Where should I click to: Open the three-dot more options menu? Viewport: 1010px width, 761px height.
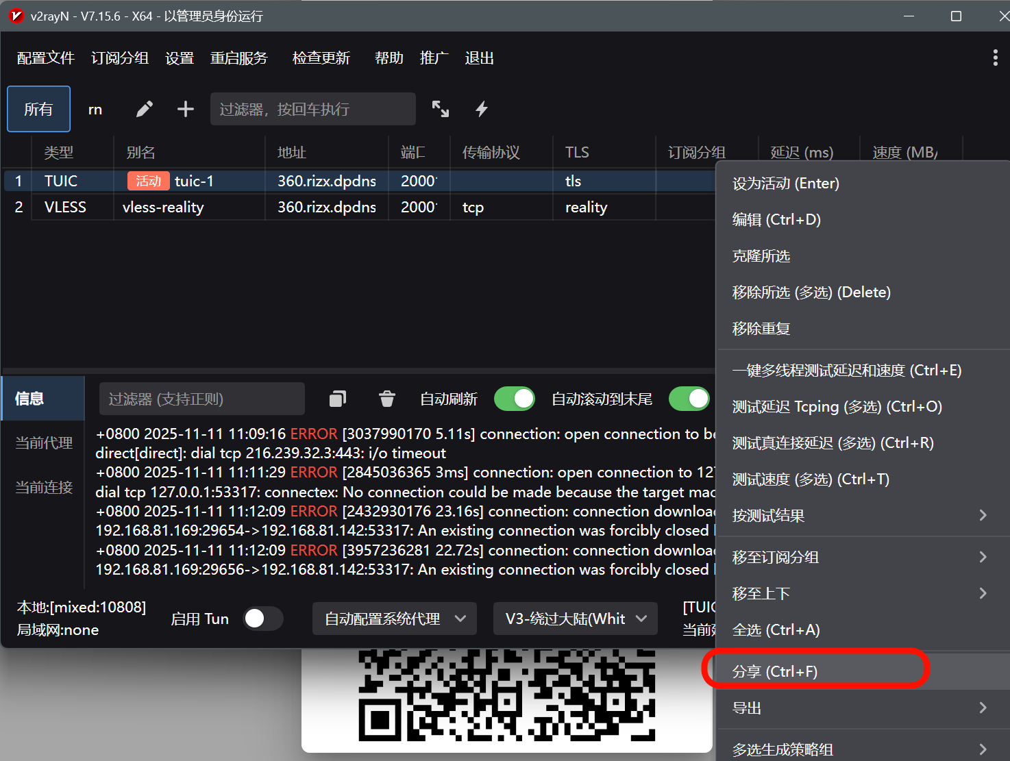pyautogui.click(x=995, y=58)
